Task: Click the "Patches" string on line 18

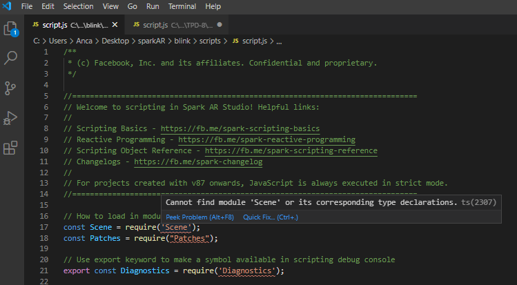Action: coord(189,238)
